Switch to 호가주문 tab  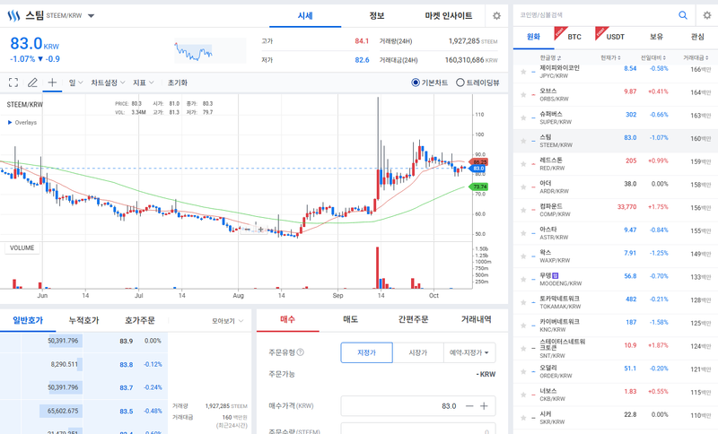click(140, 321)
